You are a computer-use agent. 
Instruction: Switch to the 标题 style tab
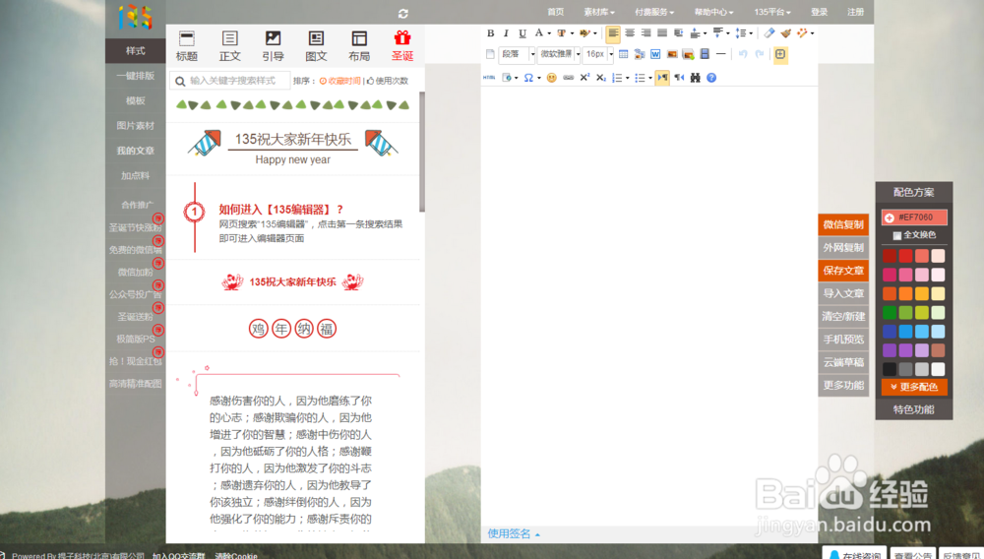click(x=187, y=46)
